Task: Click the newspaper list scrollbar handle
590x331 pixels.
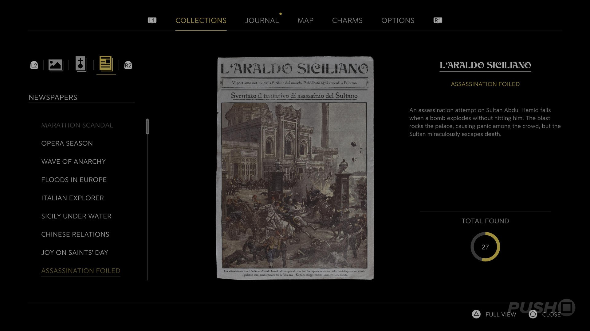Action: coord(147,127)
